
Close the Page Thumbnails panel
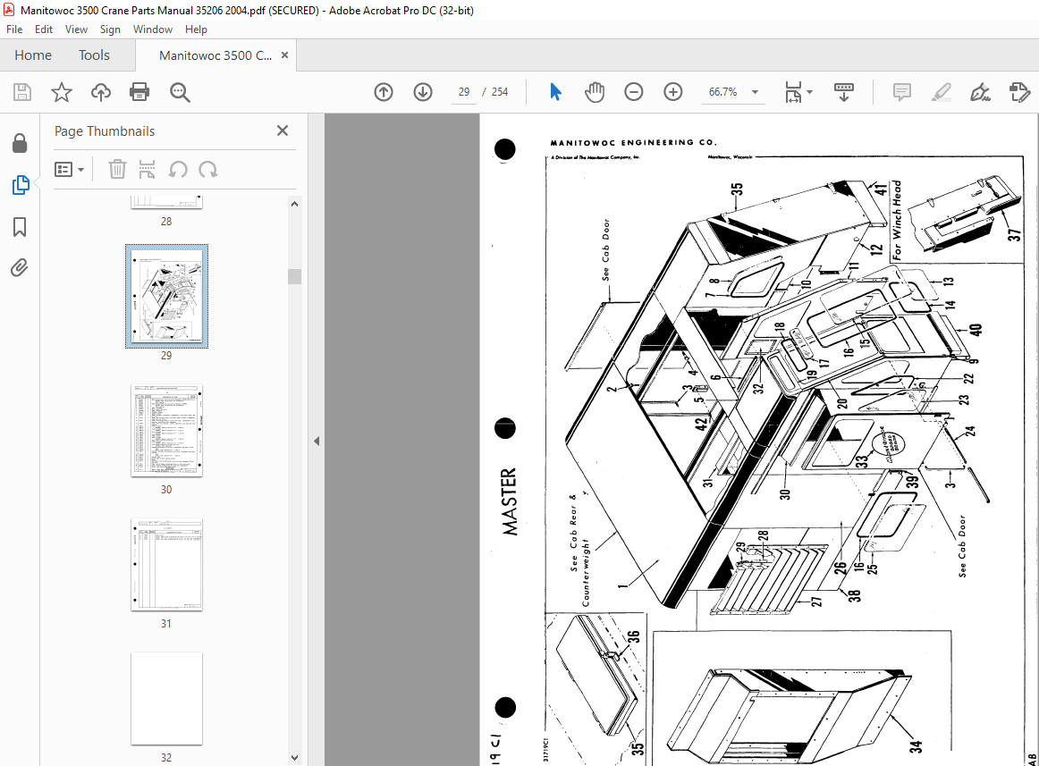tap(283, 130)
